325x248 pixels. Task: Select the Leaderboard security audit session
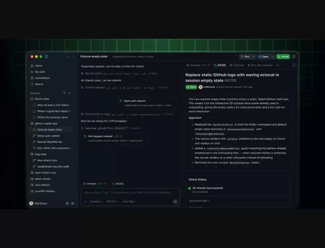click(53, 166)
